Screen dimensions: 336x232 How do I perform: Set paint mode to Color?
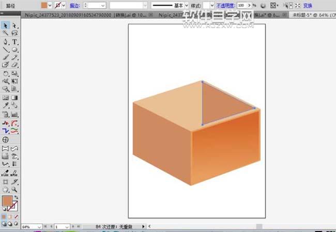click(4, 217)
